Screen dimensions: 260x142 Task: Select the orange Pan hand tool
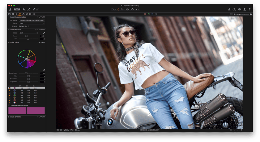pos(118,9)
